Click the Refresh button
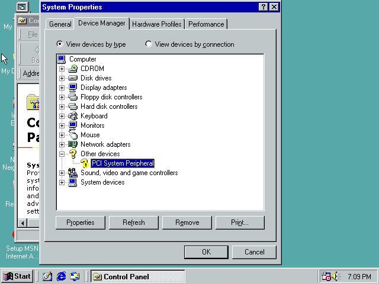This screenshot has height=284, width=379. [x=133, y=222]
